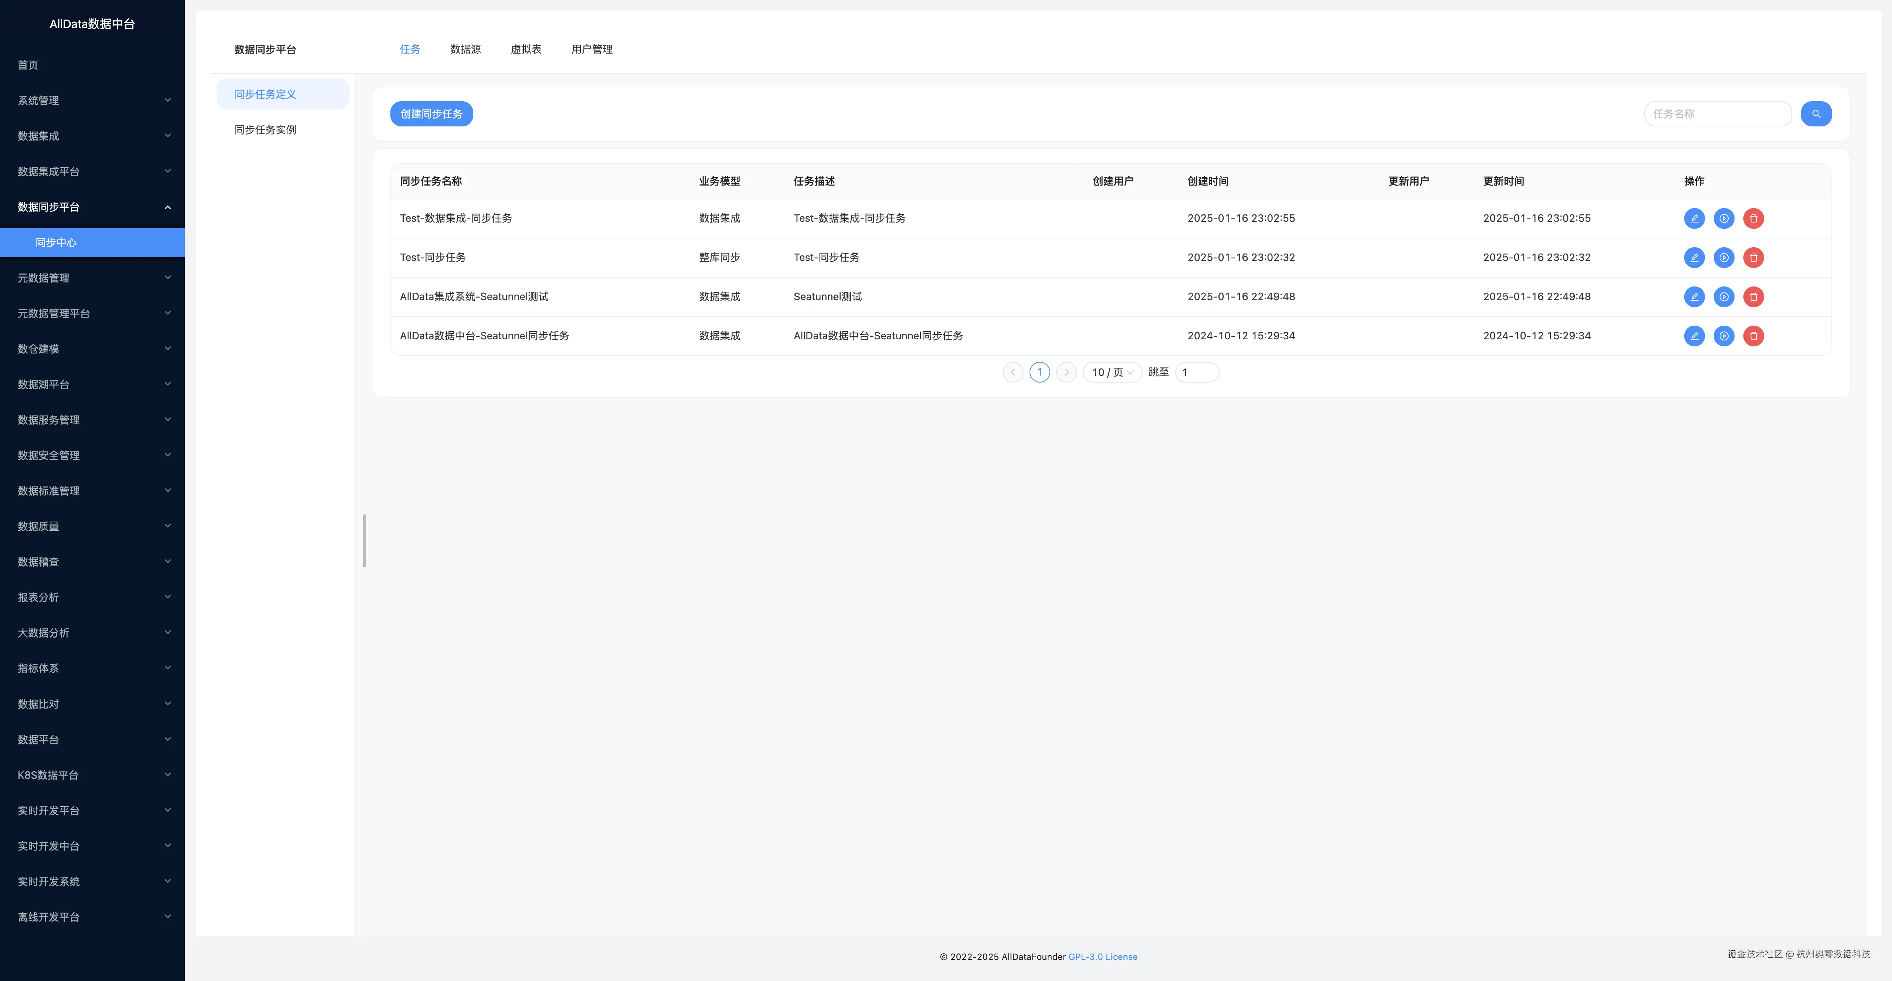Delete the Test-同步任务 row
The height and width of the screenshot is (981, 1892).
point(1753,258)
